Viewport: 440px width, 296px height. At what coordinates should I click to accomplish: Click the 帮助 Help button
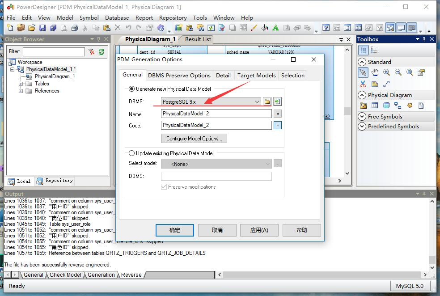302,230
